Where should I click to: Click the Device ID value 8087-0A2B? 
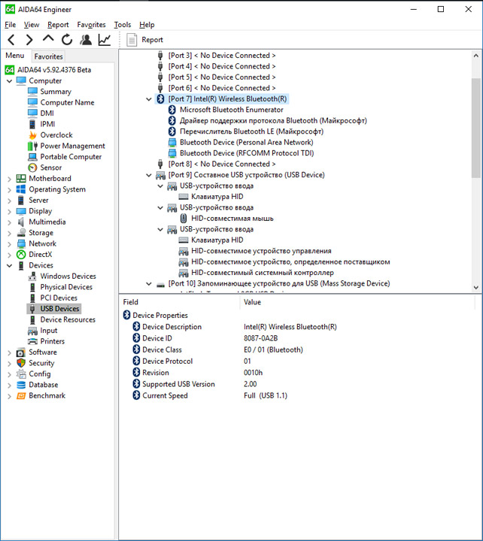click(x=260, y=338)
